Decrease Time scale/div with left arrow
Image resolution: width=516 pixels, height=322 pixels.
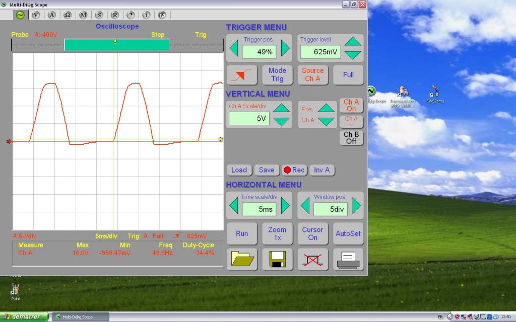point(234,206)
